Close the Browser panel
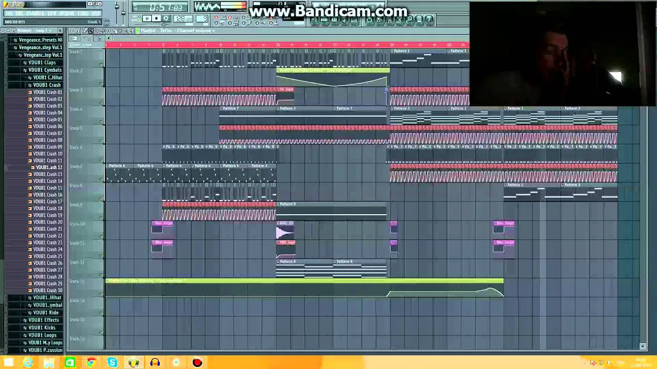Viewport: 657px width, 369px height. (60, 30)
